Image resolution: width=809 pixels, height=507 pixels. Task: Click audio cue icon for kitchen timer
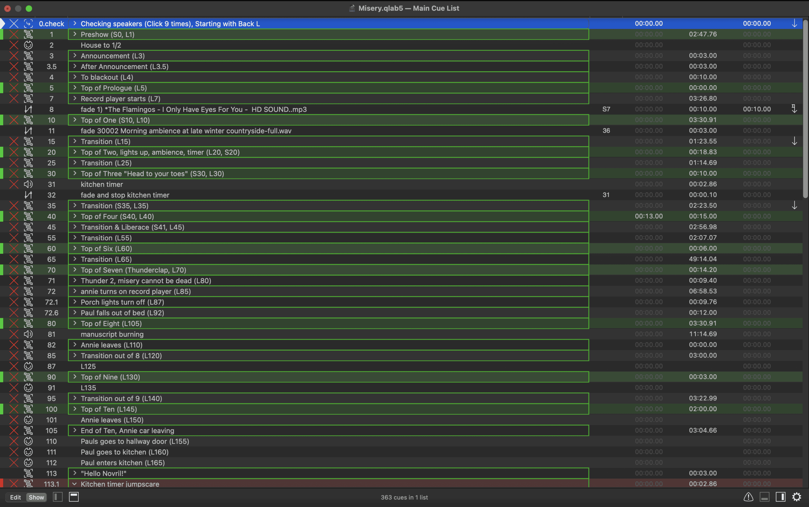pyautogui.click(x=28, y=184)
